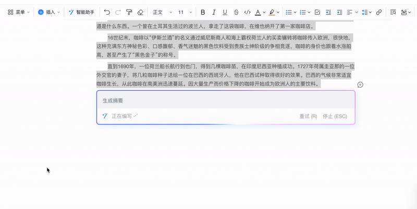Open the 插入 menu
The image size is (417, 209).
[48, 11]
